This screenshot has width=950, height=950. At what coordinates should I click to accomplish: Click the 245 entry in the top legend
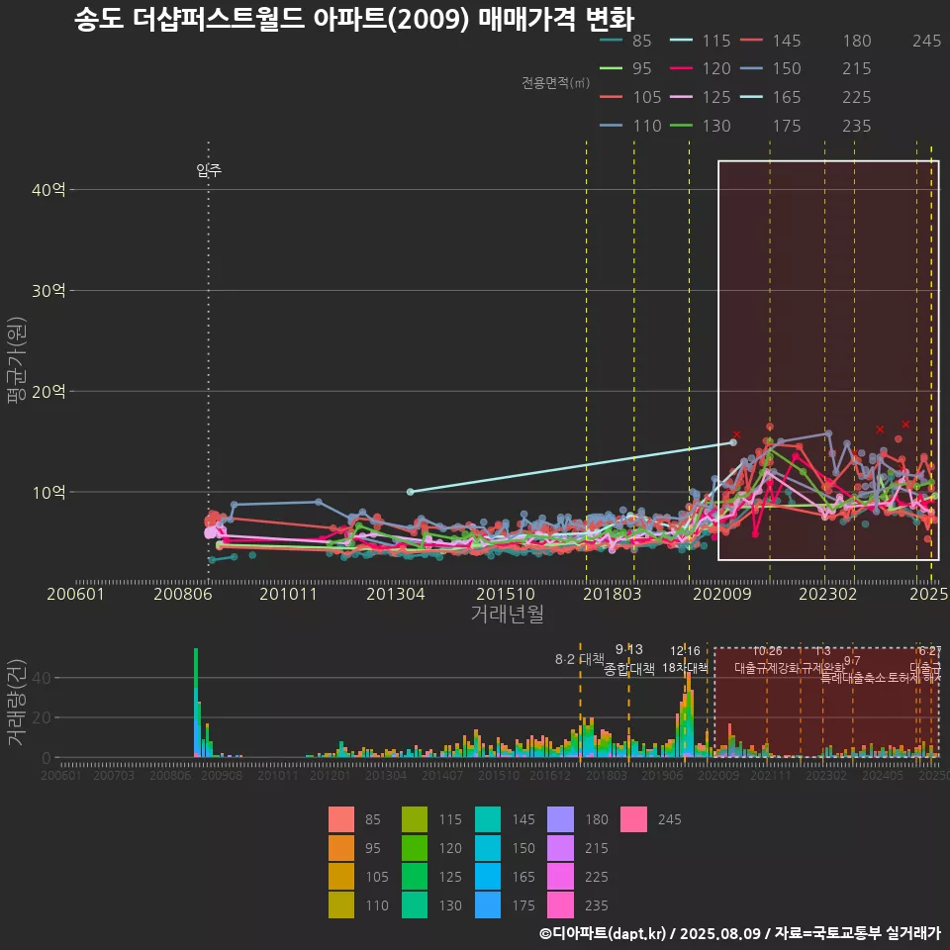click(x=927, y=41)
